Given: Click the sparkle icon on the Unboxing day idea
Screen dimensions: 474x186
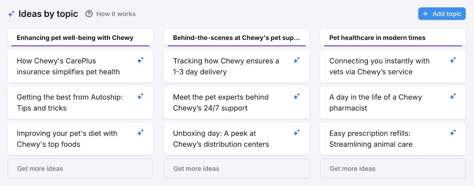Looking at the screenshot, I should 297,133.
